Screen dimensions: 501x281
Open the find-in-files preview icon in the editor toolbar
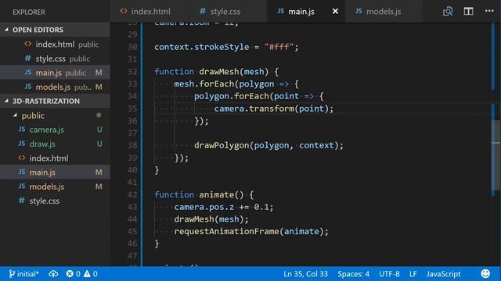[448, 12]
